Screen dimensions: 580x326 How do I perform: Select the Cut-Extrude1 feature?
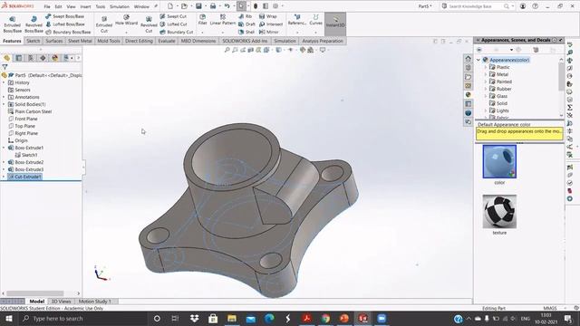[x=24, y=177]
